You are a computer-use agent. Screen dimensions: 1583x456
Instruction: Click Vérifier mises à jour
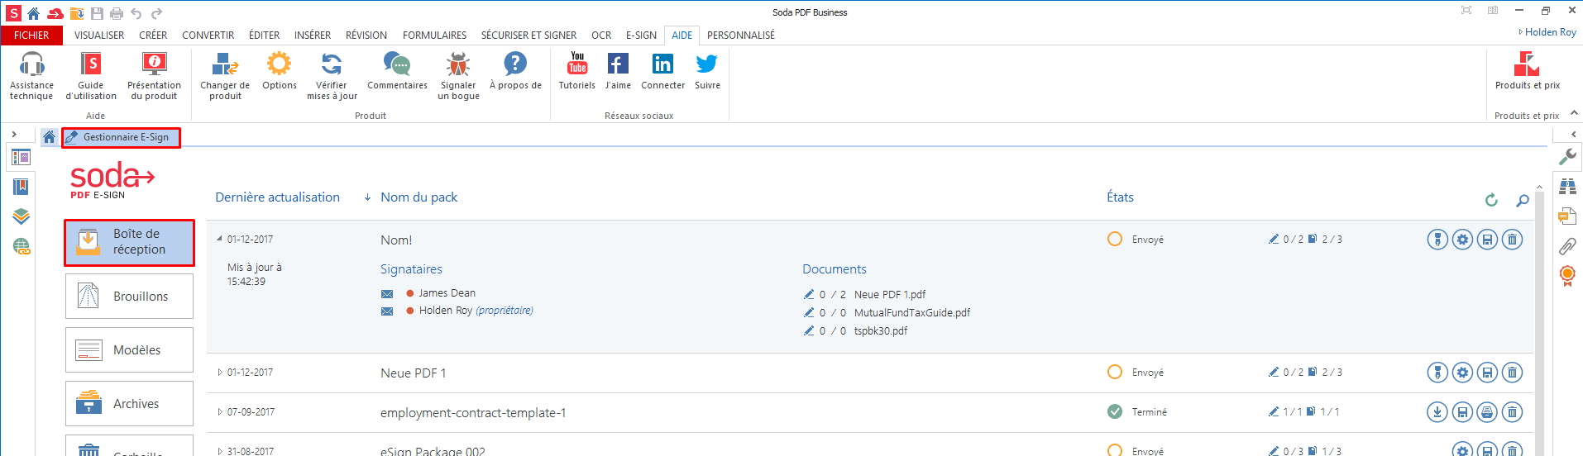pyautogui.click(x=332, y=75)
